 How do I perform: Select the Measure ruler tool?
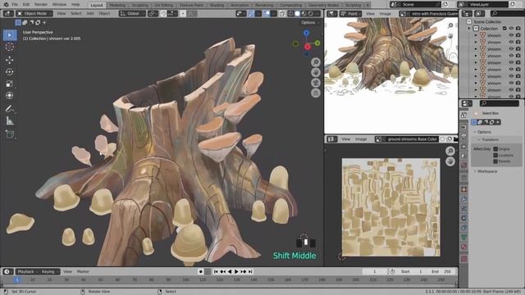10,120
